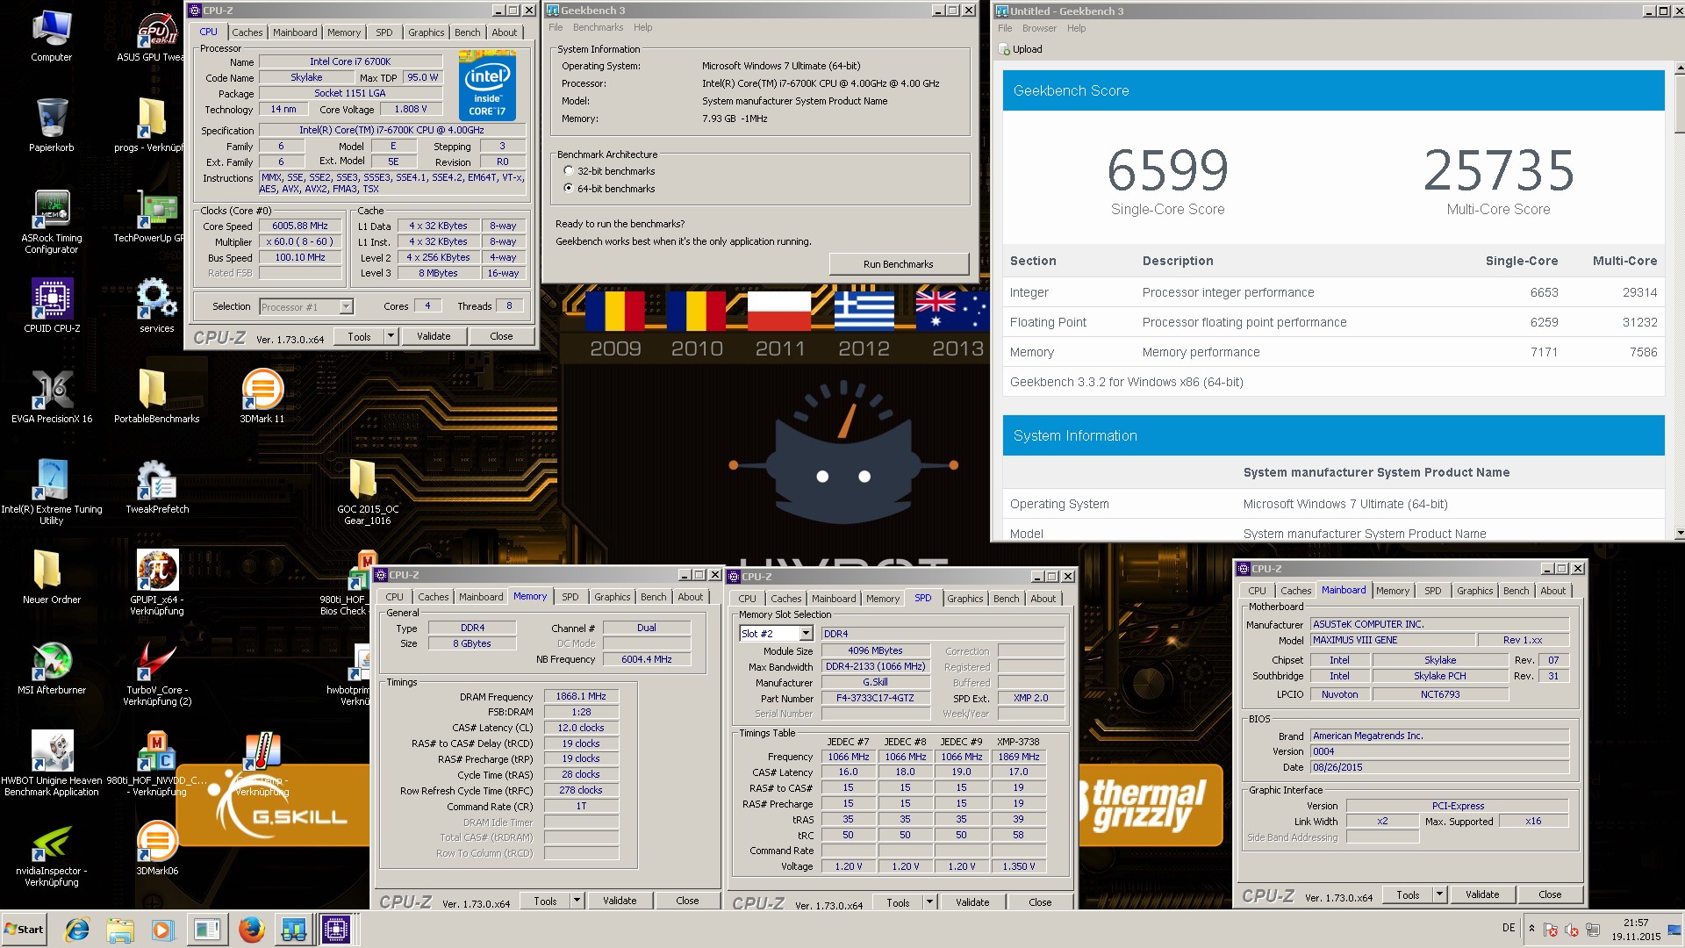The width and height of the screenshot is (1685, 948).
Task: Launch CPUID CPU-Z from desktop
Action: pyautogui.click(x=51, y=305)
